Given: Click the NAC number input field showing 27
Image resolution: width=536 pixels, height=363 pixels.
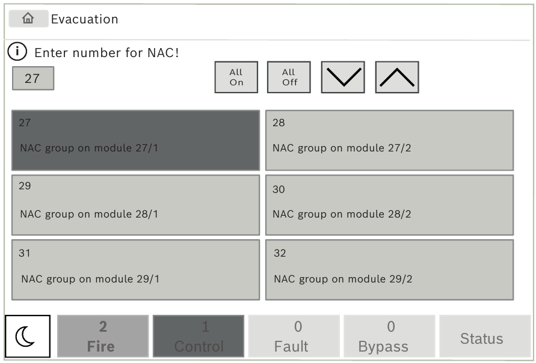Looking at the screenshot, I should (32, 78).
